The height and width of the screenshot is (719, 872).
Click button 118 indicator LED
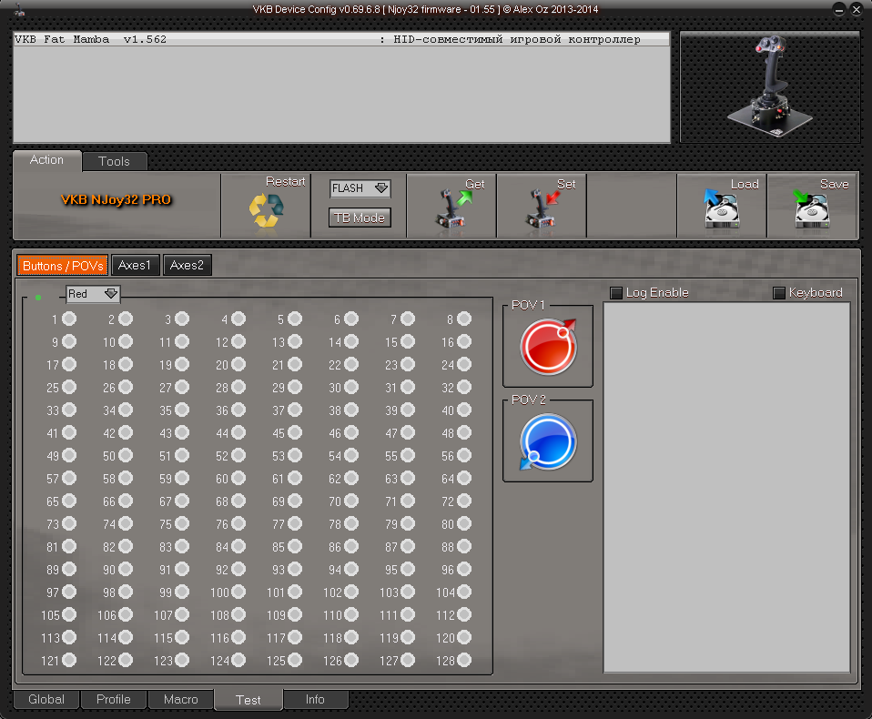click(x=351, y=638)
